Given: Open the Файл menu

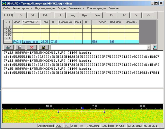Looking at the screenshot, I should [x=6, y=8].
